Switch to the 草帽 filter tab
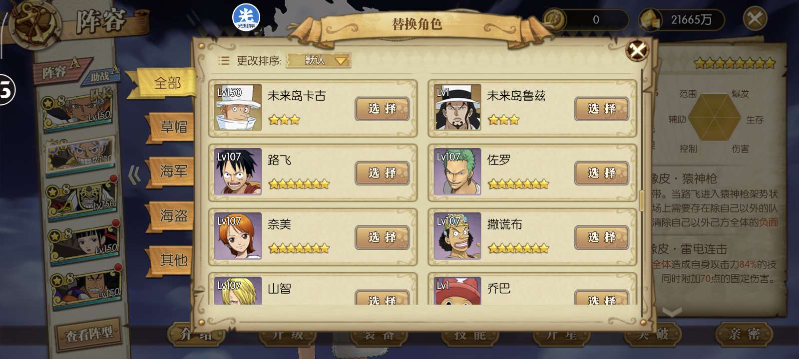This screenshot has width=799, height=359. point(171,127)
